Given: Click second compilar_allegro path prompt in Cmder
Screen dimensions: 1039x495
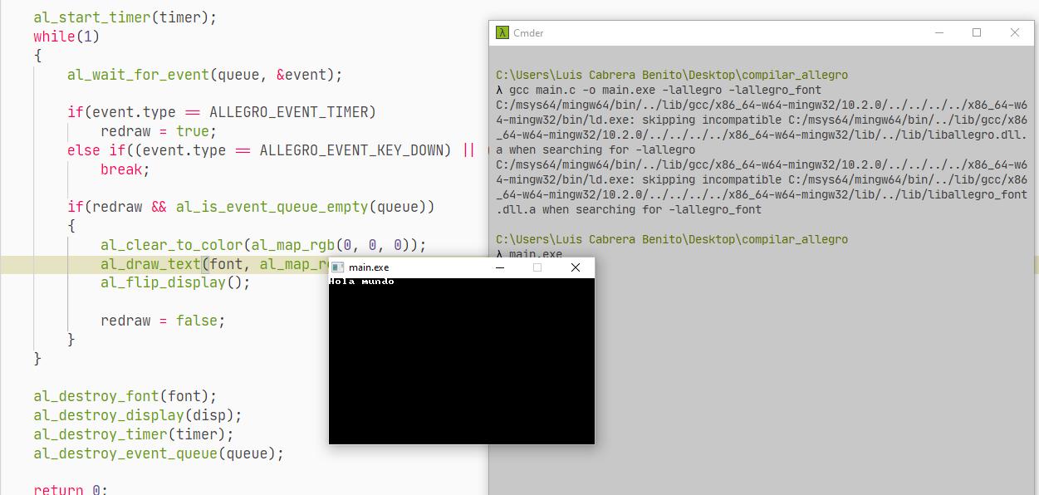Looking at the screenshot, I should click(x=672, y=239).
